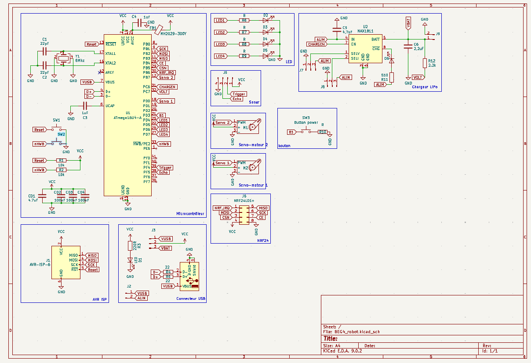Image resolution: width=531 pixels, height=363 pixels.
Task: Select the AVR-ISP-6 connector J1 symbol
Action: (65, 262)
